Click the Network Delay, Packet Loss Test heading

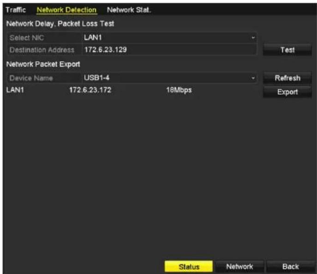pyautogui.click(x=60, y=23)
